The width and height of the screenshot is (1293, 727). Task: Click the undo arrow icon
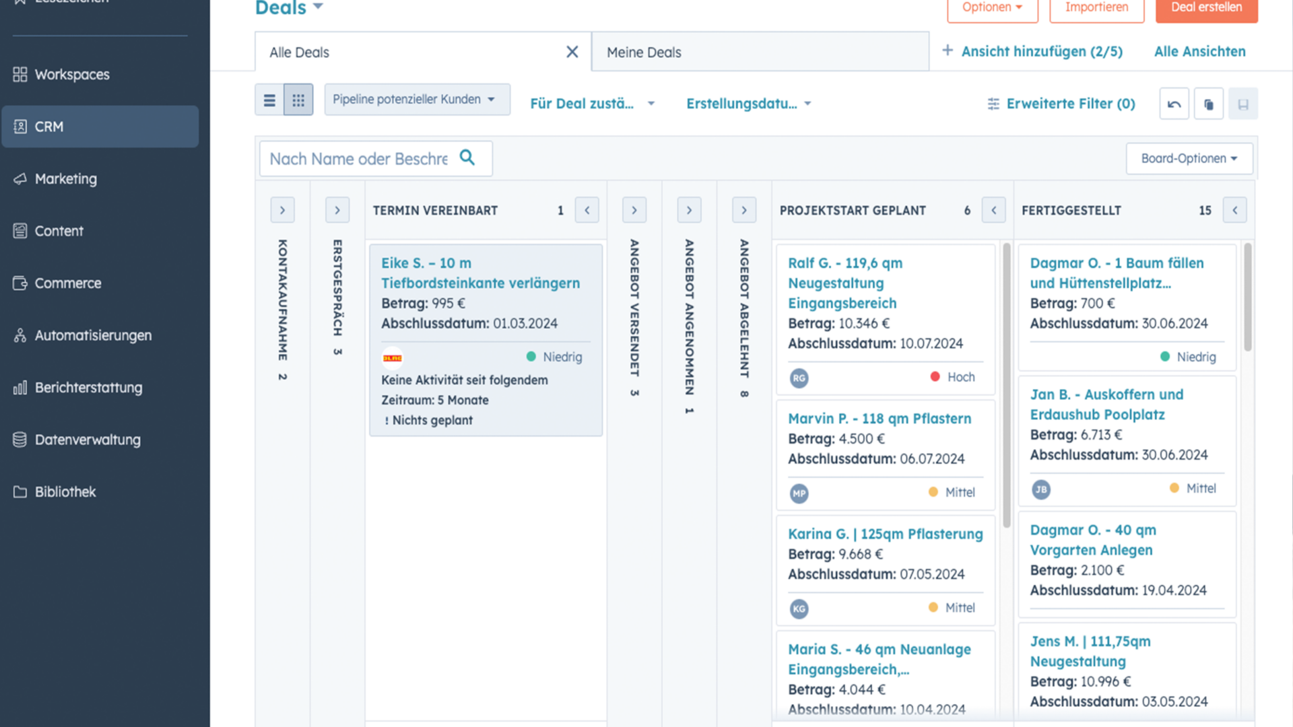[x=1174, y=104]
